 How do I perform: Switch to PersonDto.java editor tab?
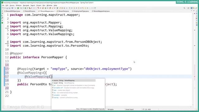pyautogui.click(x=29, y=11)
